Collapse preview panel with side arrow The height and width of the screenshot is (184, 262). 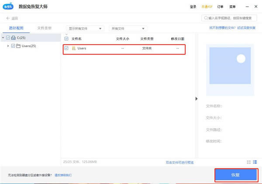tap(196, 99)
